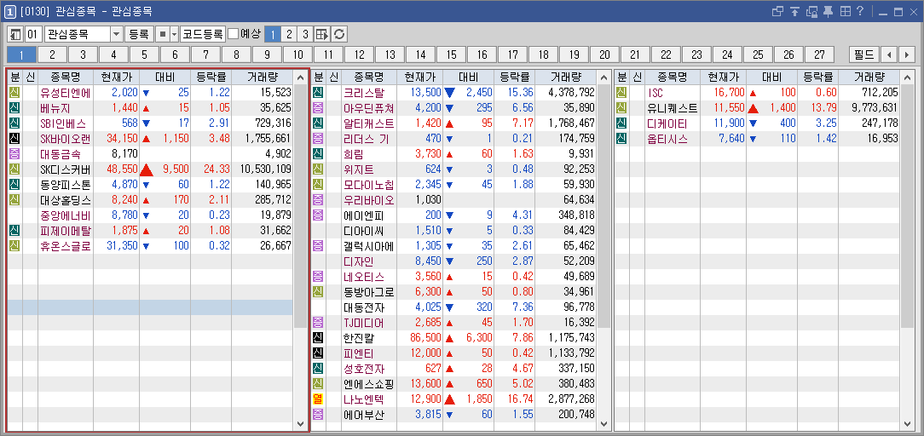The width and height of the screenshot is (924, 436).
Task: Click the 증 badge on the 아우딘퓨쳐 row
Action: point(318,108)
